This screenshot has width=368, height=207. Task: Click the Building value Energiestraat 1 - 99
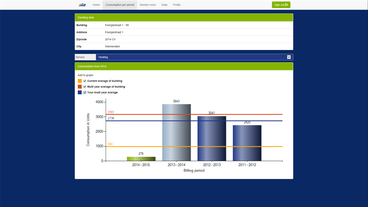pyautogui.click(x=117, y=25)
